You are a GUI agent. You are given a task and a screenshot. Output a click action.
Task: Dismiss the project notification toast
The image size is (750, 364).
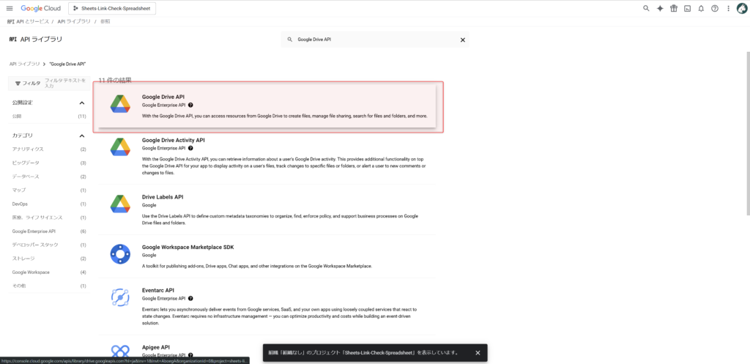478,352
